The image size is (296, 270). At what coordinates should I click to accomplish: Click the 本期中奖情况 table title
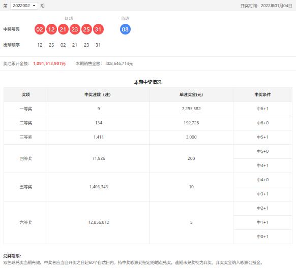(148, 82)
